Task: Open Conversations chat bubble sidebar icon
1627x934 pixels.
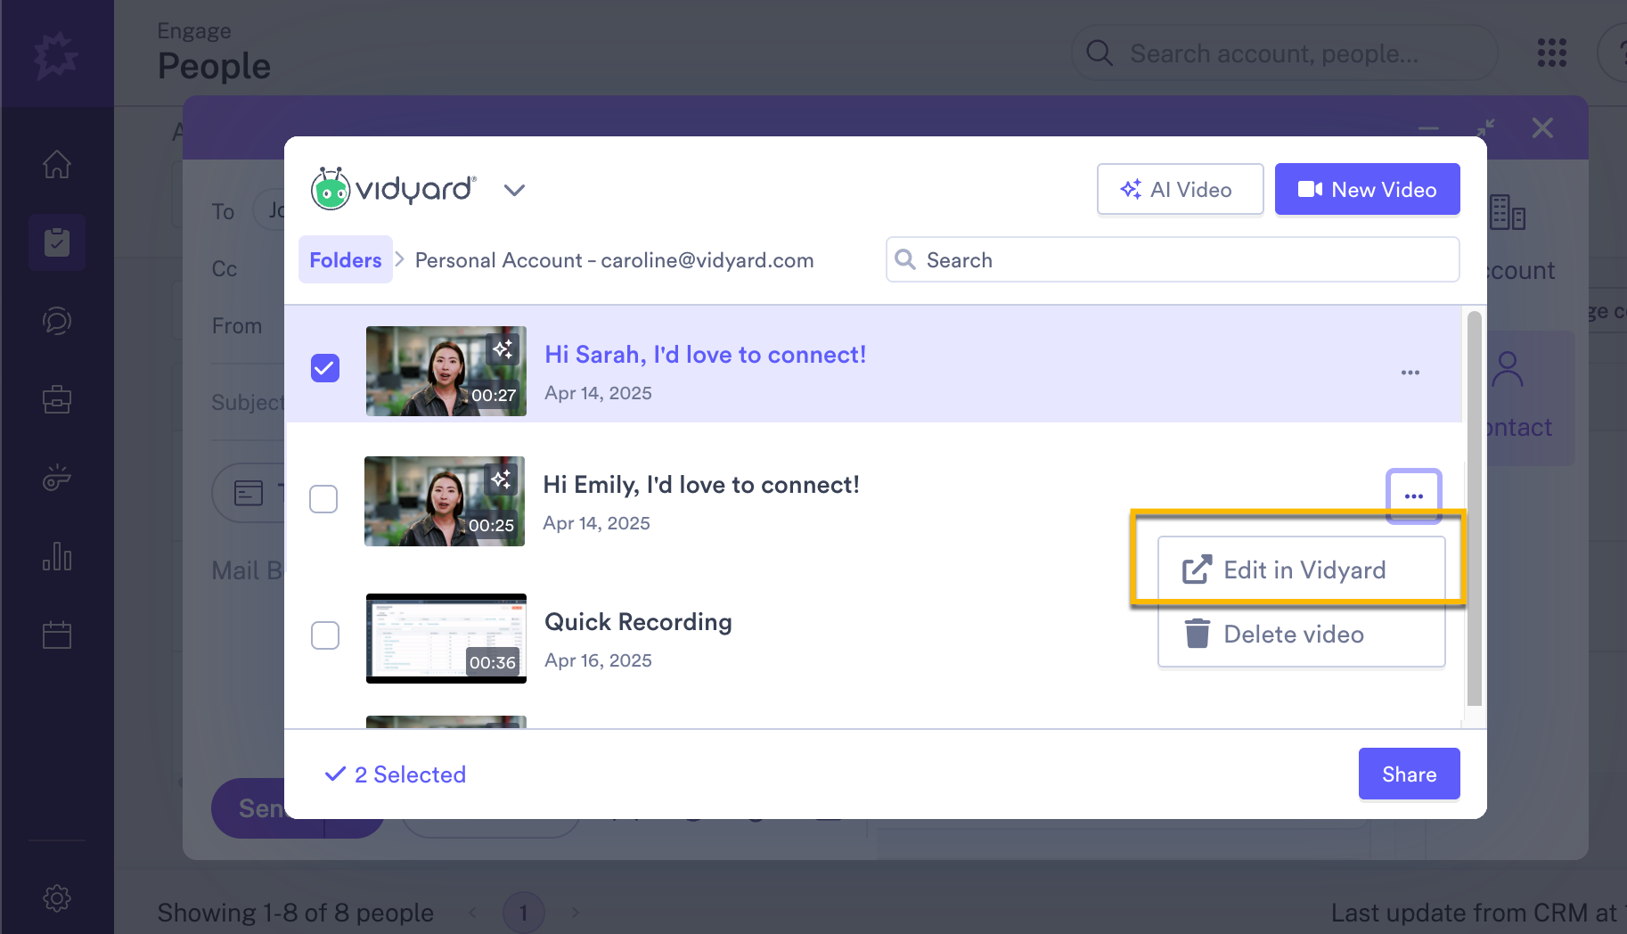Action: coord(57,321)
